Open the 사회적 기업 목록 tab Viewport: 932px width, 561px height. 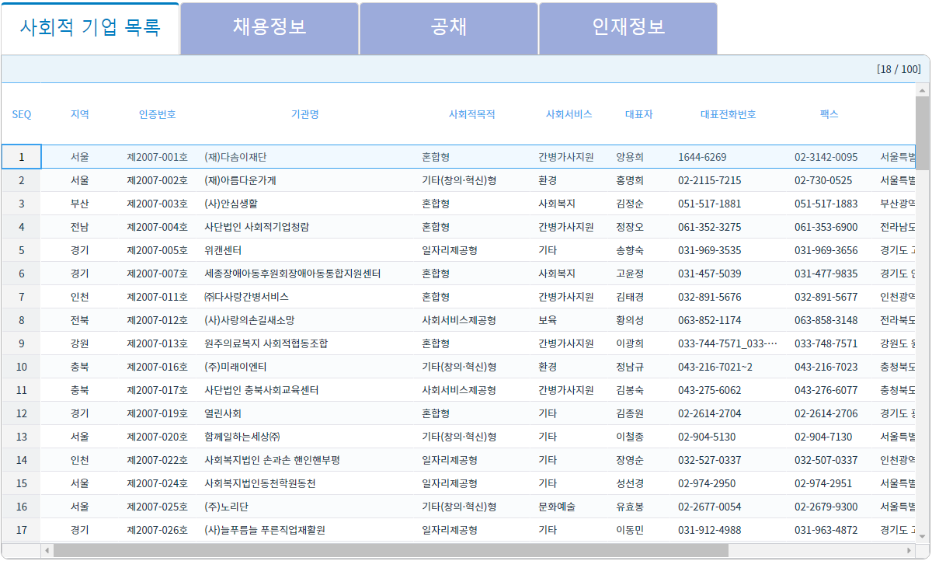[90, 28]
